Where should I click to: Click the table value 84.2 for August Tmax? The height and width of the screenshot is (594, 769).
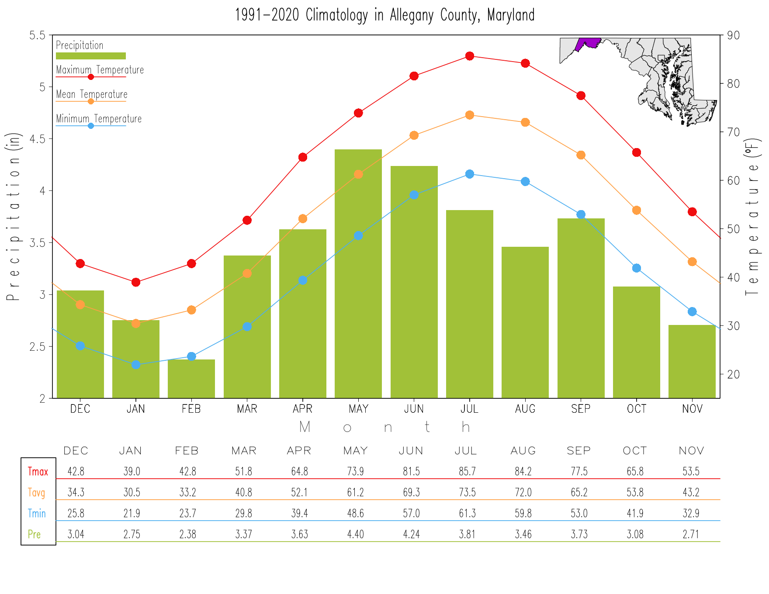click(x=523, y=472)
